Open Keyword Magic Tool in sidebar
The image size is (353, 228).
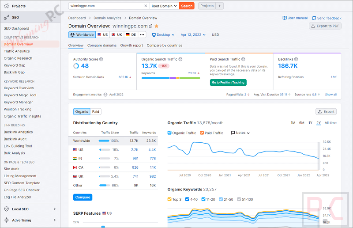click(x=20, y=95)
